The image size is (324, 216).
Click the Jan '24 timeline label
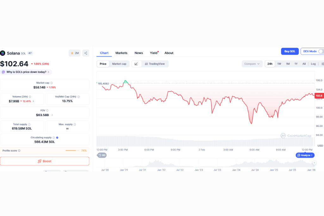pos(236,170)
